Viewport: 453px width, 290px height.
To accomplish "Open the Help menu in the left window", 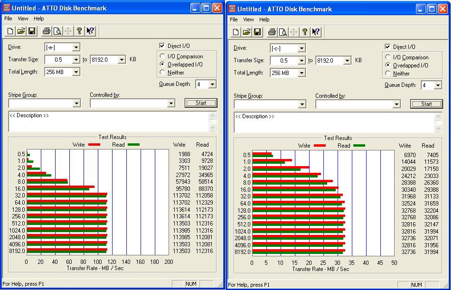I will point(39,19).
